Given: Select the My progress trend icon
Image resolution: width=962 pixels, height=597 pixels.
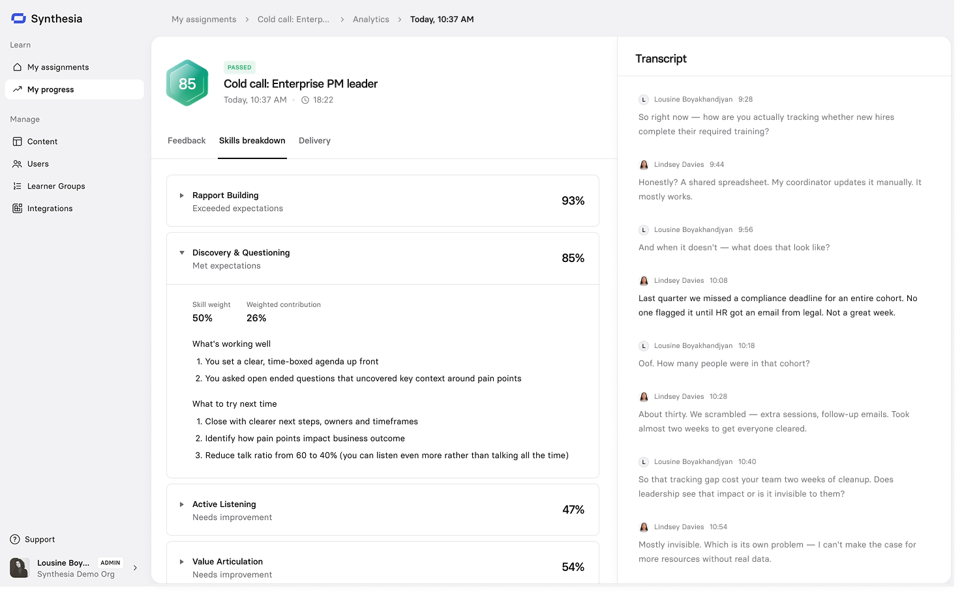Looking at the screenshot, I should pyautogui.click(x=18, y=89).
